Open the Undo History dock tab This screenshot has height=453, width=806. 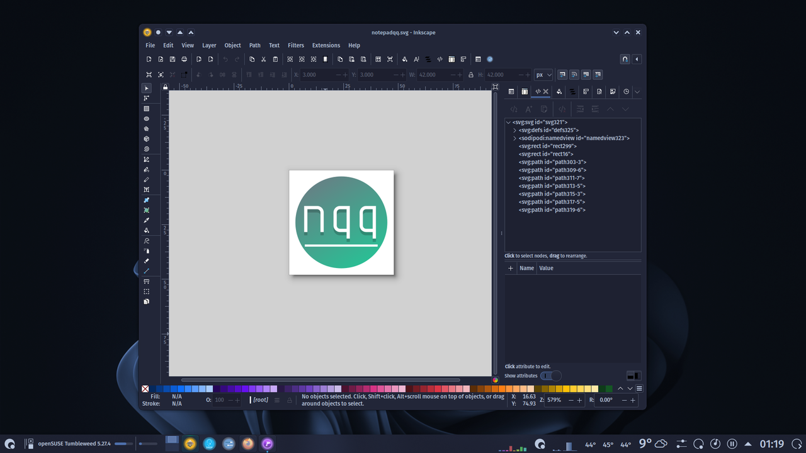(626, 92)
